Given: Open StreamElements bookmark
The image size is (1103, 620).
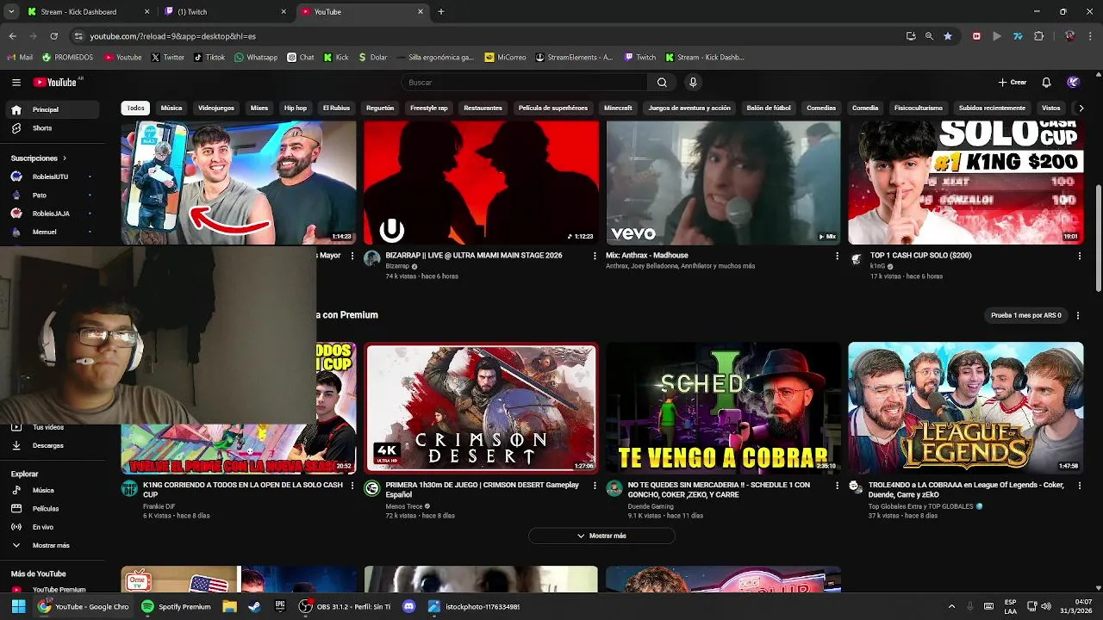Looking at the screenshot, I should coord(575,58).
